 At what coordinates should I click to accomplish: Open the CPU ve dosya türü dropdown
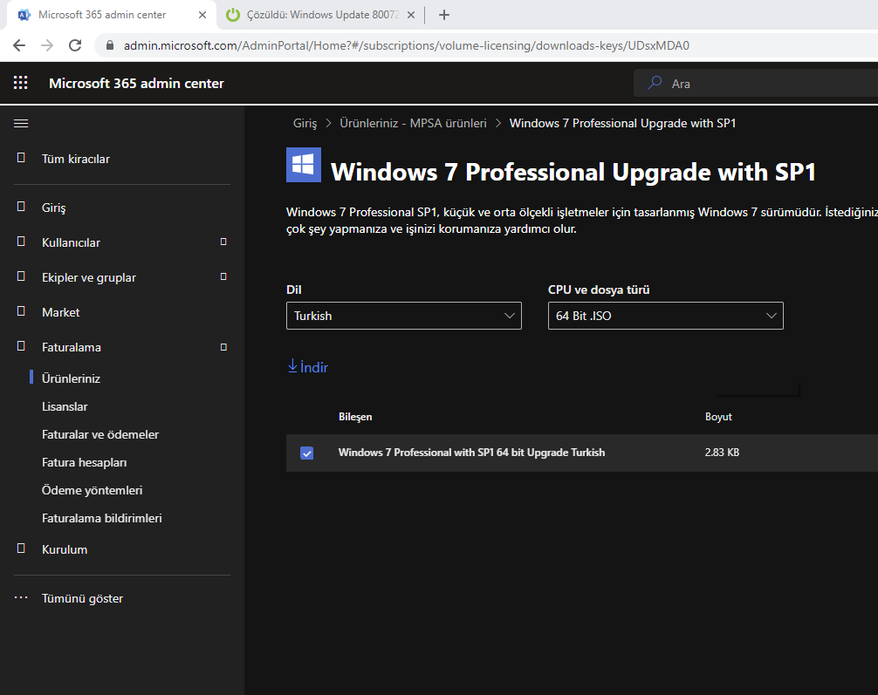pyautogui.click(x=665, y=316)
